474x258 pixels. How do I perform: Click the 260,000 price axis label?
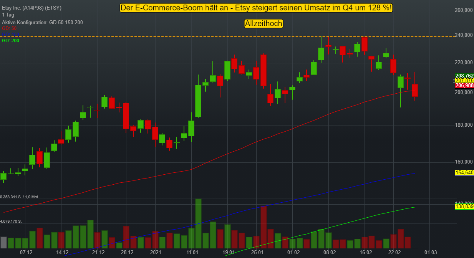[463, 10]
